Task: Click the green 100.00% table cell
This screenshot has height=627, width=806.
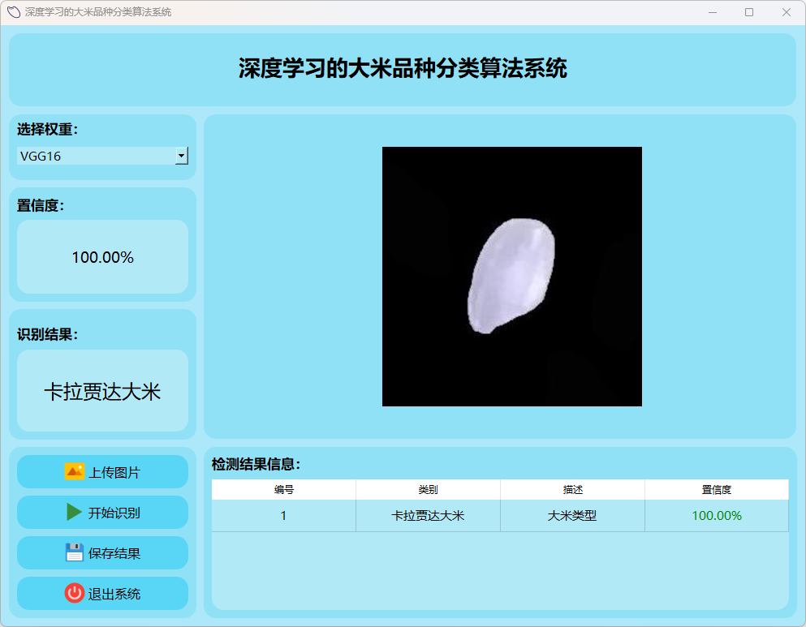Action: [x=716, y=516]
